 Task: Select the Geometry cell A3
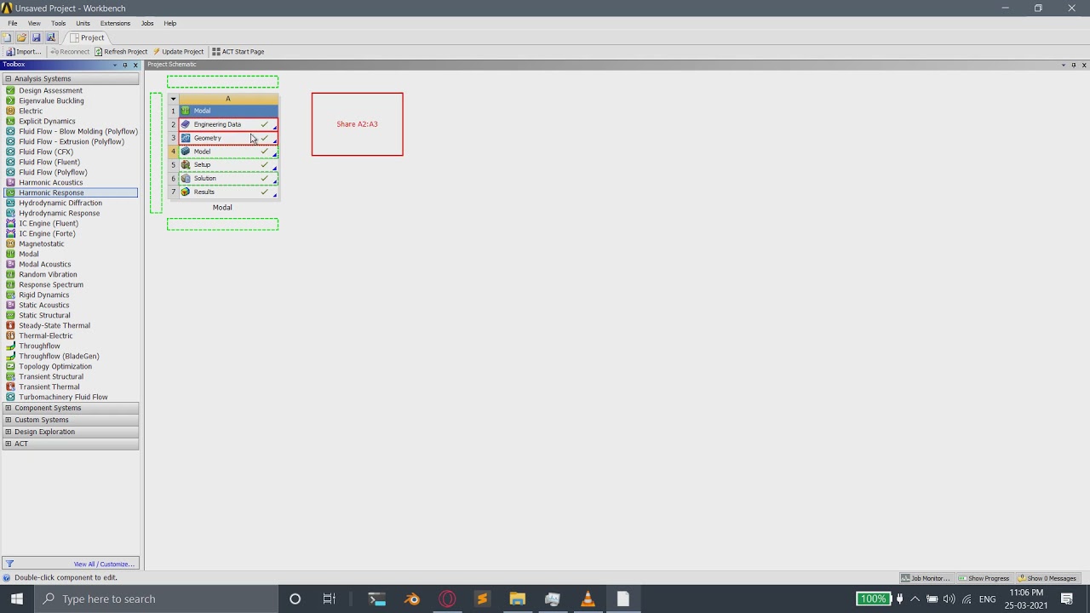pyautogui.click(x=228, y=138)
